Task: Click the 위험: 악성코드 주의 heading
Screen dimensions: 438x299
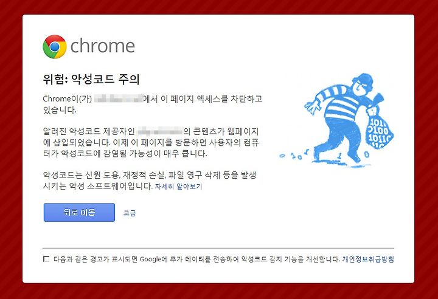Action: [x=91, y=79]
